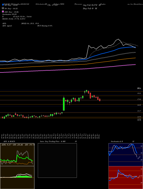Click the tall green candlestick on 11 Nov

pos(64,104)
